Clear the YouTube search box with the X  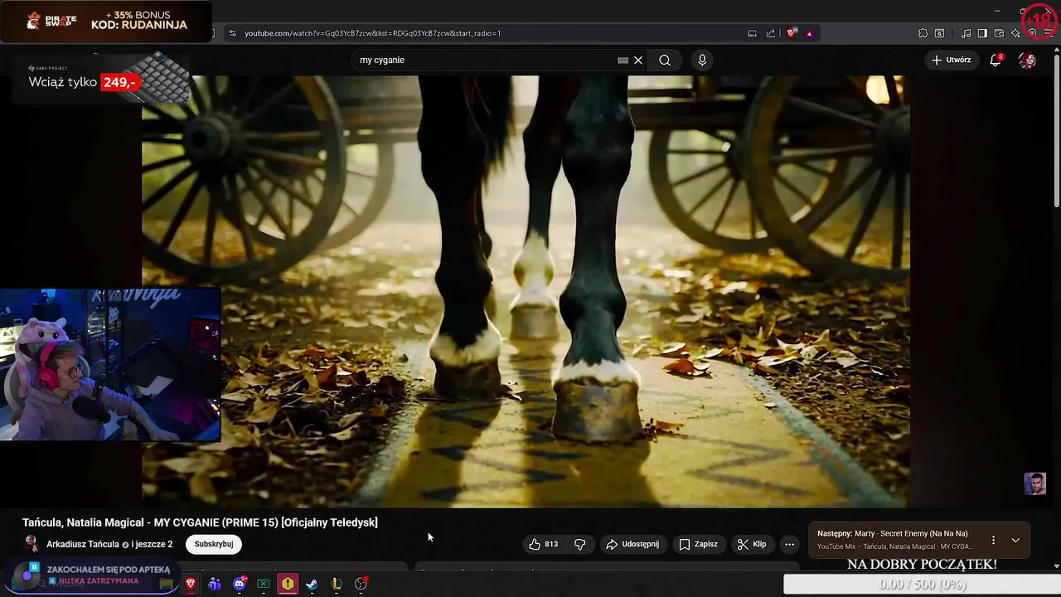[x=638, y=61]
